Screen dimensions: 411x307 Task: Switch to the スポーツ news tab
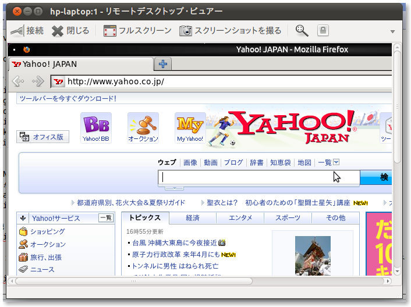coord(288,218)
